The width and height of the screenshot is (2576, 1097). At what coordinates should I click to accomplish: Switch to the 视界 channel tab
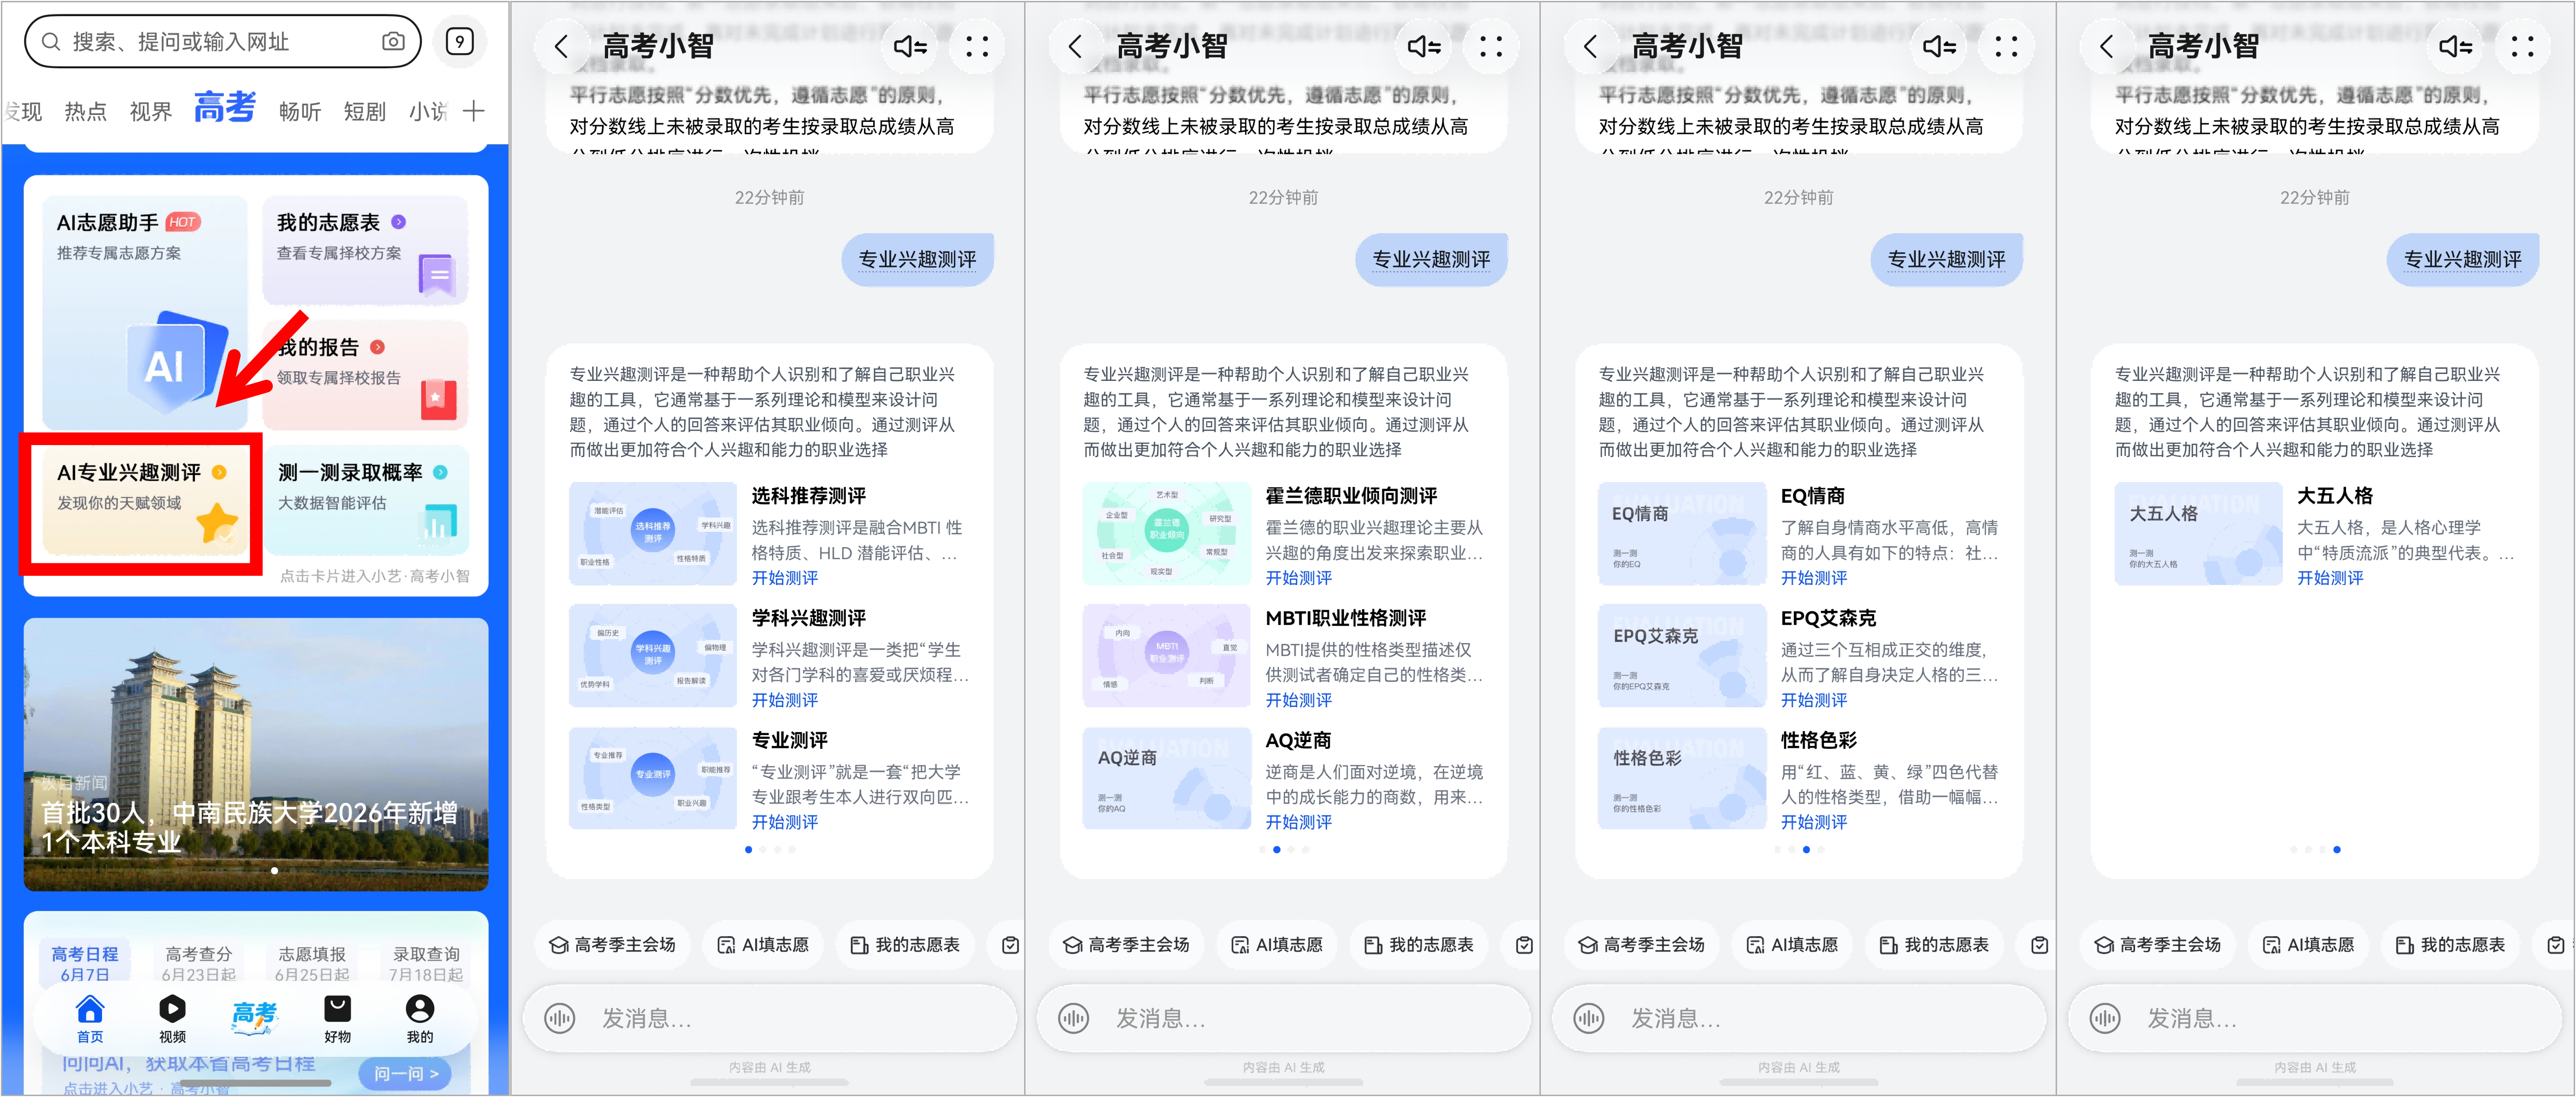tap(151, 111)
